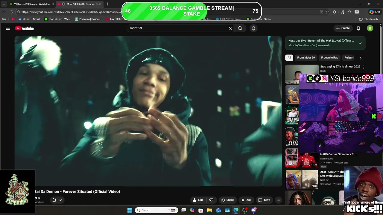Open the YouTube guide hamburger menu
The image size is (383, 215).
[8, 28]
